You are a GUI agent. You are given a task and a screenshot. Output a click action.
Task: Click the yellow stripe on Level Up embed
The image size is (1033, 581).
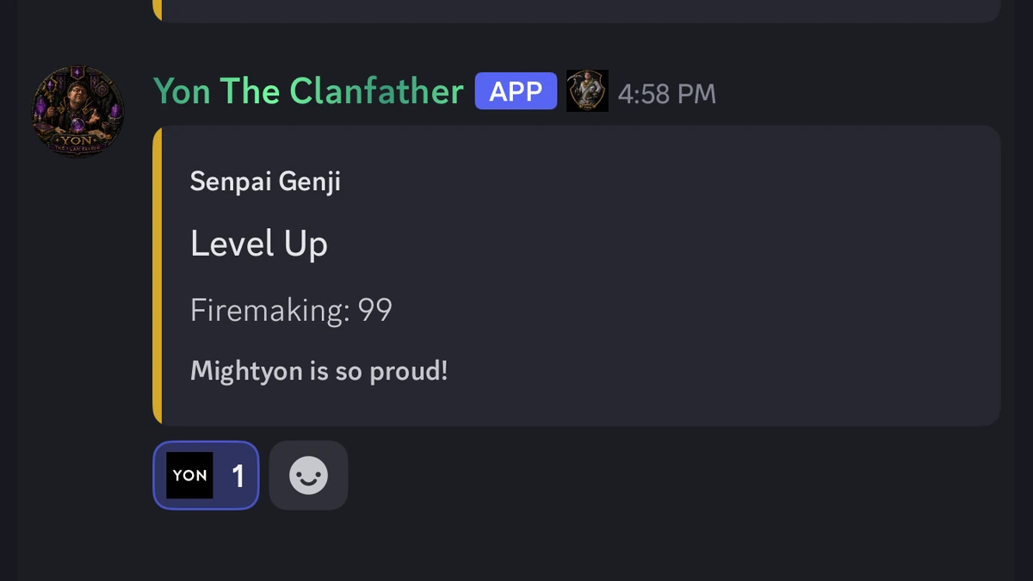[158, 275]
